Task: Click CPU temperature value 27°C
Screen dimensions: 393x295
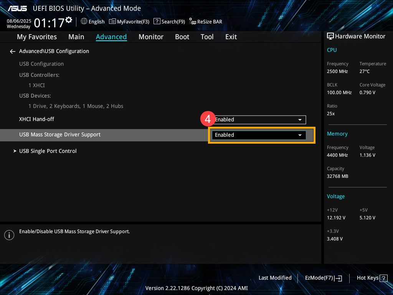Action: [365, 71]
